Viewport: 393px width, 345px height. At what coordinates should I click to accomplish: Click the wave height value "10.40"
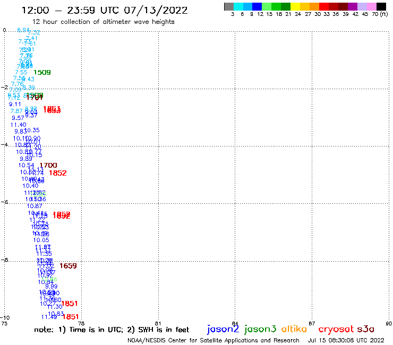pyautogui.click(x=30, y=186)
